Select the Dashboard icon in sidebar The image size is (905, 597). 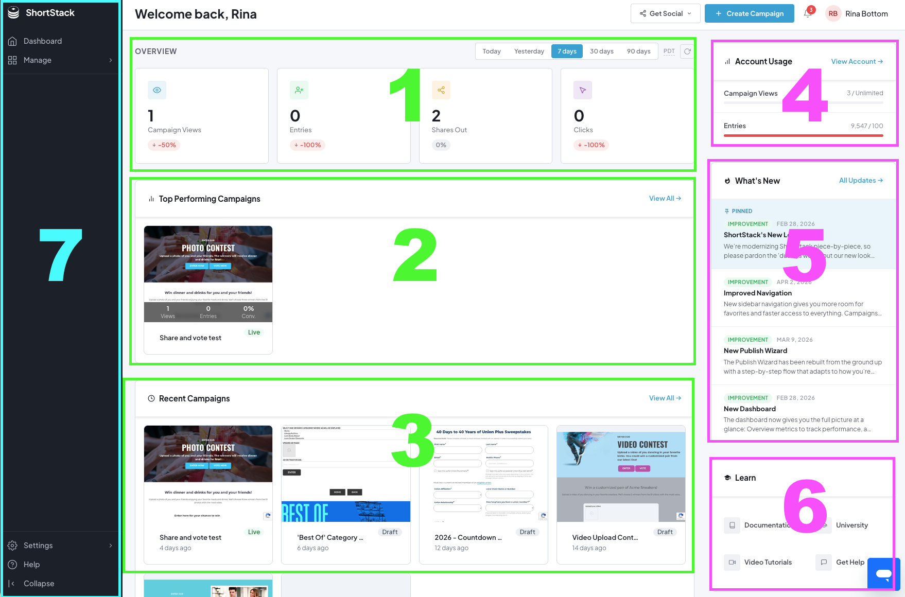(12, 41)
